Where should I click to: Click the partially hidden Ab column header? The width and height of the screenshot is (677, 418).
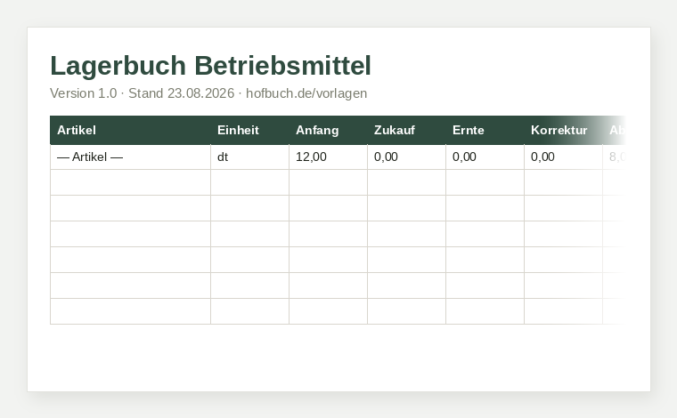click(x=614, y=130)
